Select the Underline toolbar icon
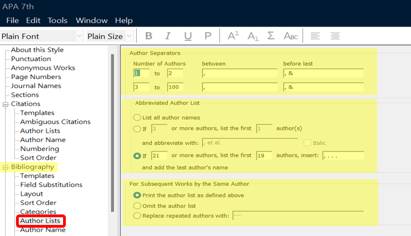 pos(188,36)
